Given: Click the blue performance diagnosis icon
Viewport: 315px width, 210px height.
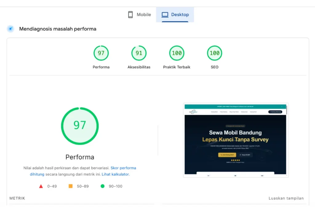Looking at the screenshot, I should click(10, 29).
